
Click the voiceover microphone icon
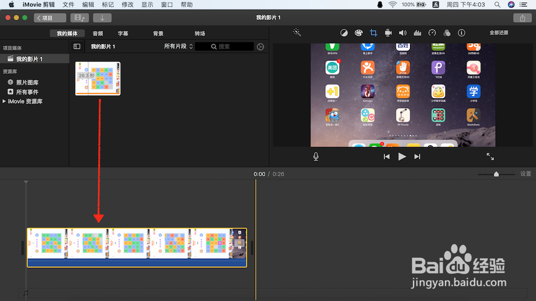316,157
